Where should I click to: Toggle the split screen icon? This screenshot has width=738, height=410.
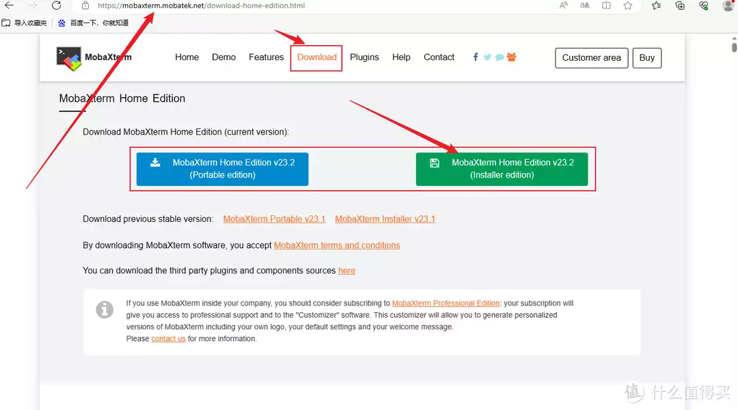pyautogui.click(x=606, y=5)
